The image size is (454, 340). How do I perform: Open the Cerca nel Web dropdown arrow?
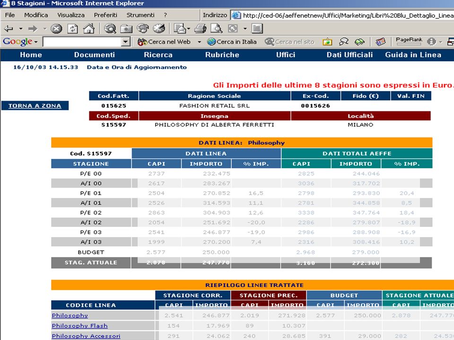point(199,42)
